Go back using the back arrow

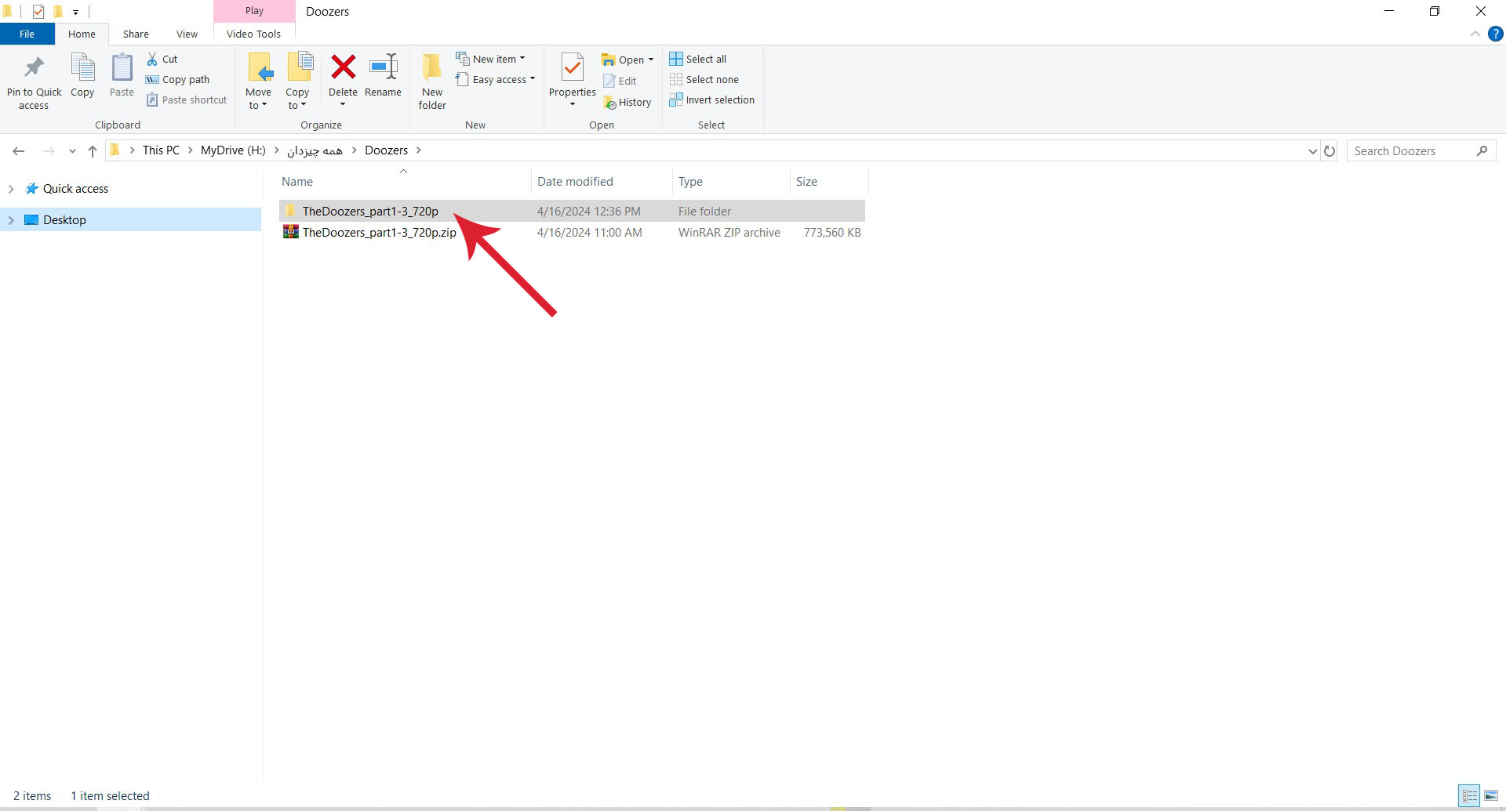[19, 150]
